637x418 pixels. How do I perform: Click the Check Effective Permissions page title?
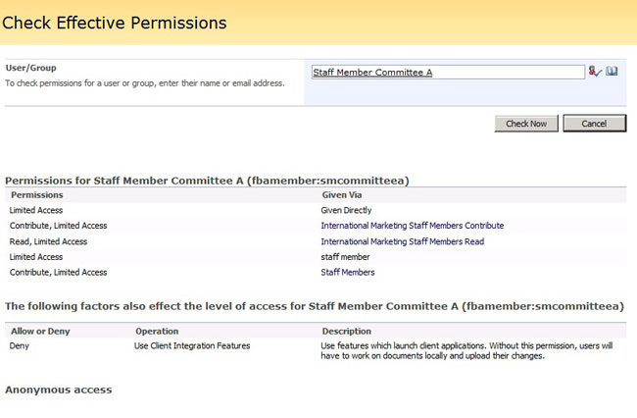114,23
